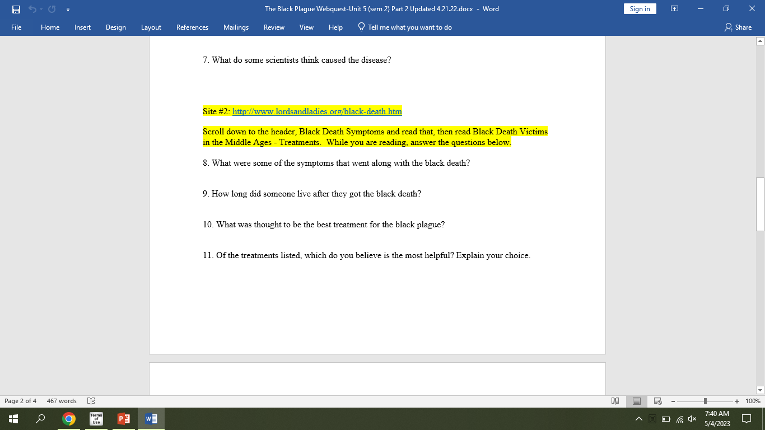The width and height of the screenshot is (765, 430).
Task: Expand the Undo history dropdown arrow
Action: [41, 9]
